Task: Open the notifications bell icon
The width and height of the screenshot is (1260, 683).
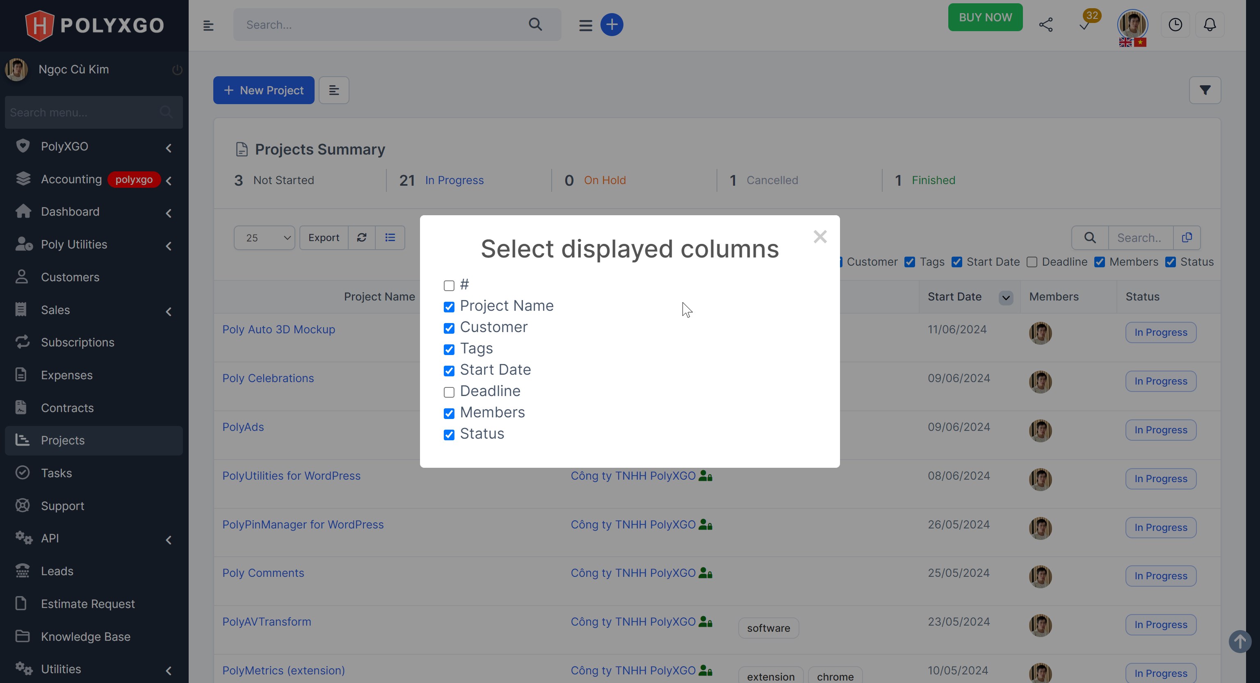Action: (x=1210, y=25)
